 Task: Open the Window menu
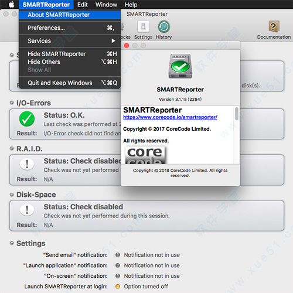tap(106, 5)
